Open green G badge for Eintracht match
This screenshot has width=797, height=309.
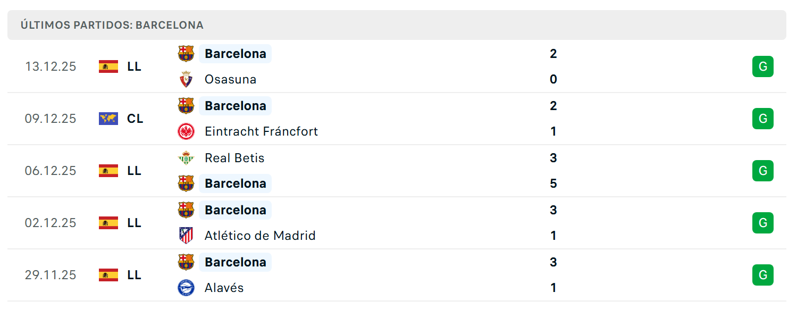point(763,119)
